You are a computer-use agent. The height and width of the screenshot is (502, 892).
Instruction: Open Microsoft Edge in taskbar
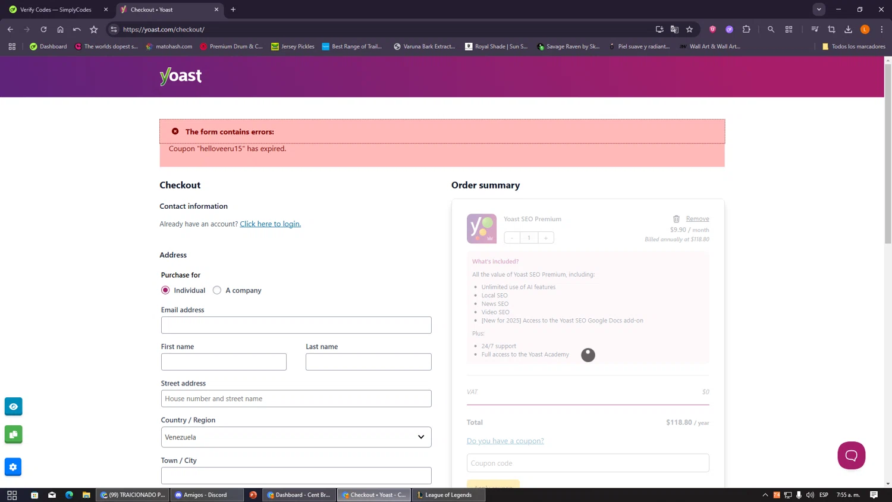69,495
